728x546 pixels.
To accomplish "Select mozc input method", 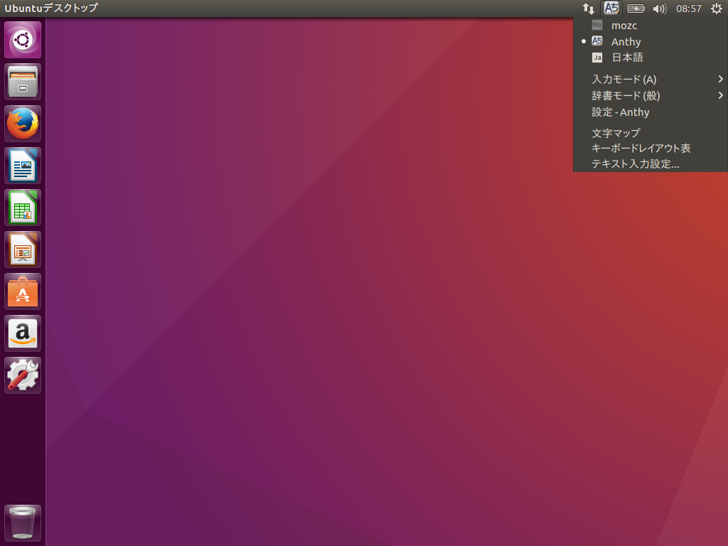I will tap(623, 26).
